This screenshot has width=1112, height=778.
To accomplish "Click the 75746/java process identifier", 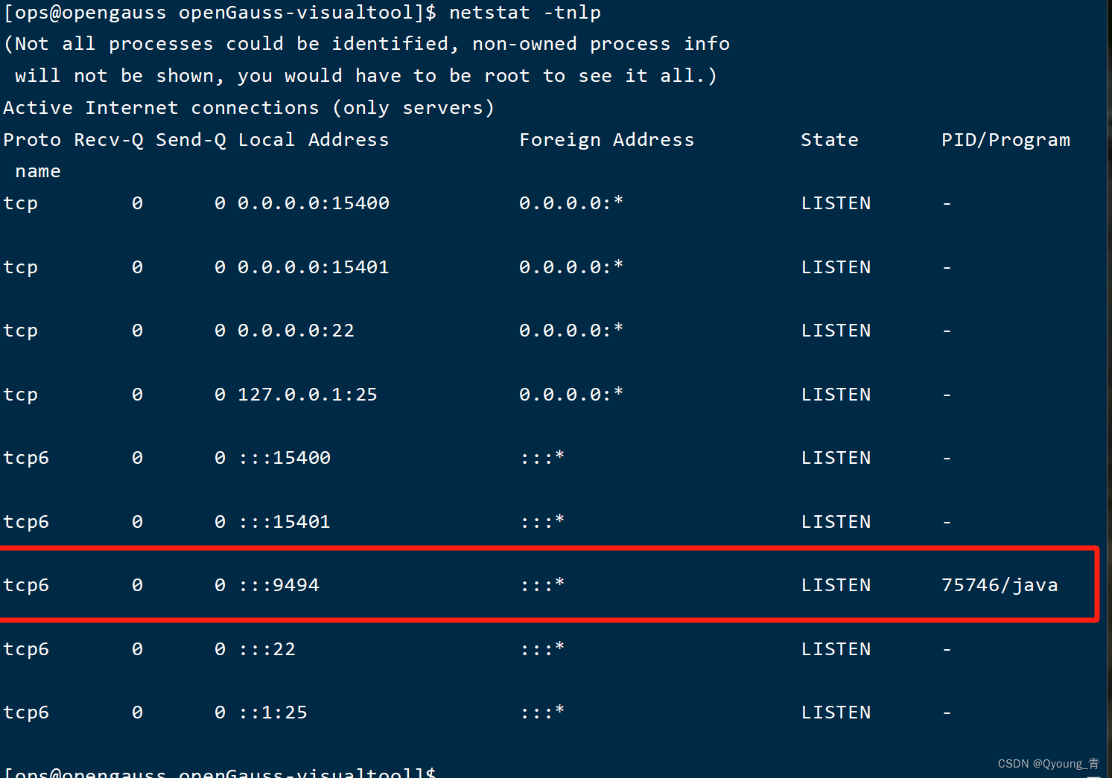I will [x=999, y=584].
